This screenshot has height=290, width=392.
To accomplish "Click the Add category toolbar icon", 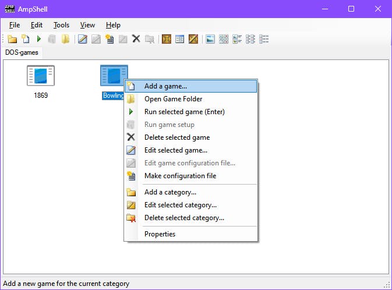I will tap(12, 39).
